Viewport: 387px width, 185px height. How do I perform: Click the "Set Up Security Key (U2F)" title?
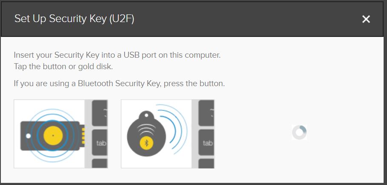tap(74, 19)
